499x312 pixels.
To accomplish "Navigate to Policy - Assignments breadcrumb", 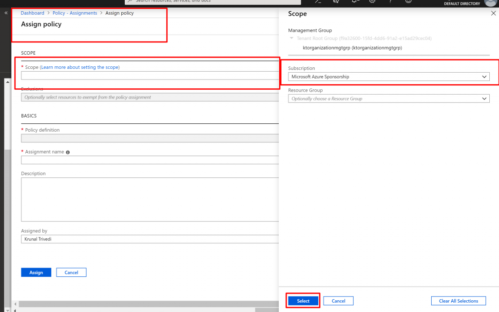I will click(75, 13).
